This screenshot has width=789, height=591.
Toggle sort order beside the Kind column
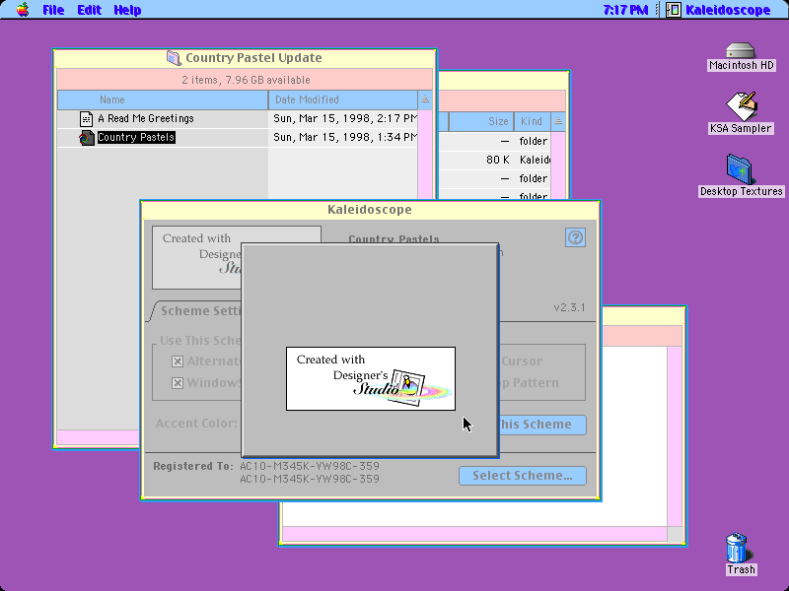point(558,121)
